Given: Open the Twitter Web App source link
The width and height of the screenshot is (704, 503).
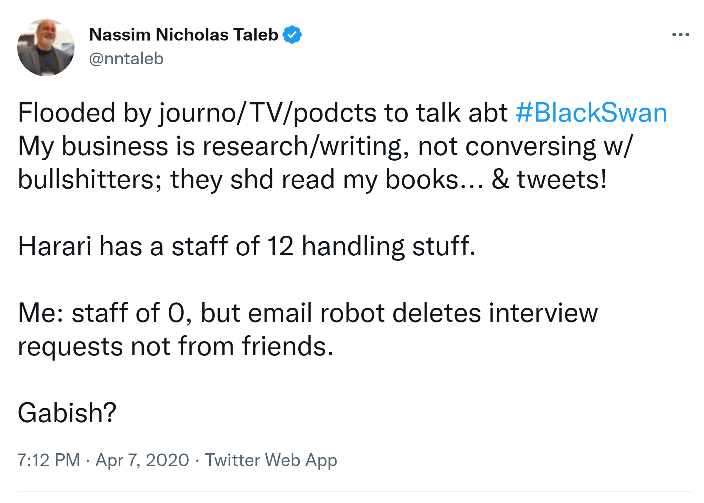Looking at the screenshot, I should (271, 460).
